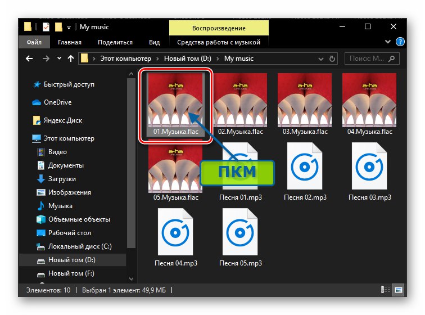Viewport: 425px width, 315px height.
Task: Select Быстрый доступ in navigation pane
Action: tap(69, 84)
